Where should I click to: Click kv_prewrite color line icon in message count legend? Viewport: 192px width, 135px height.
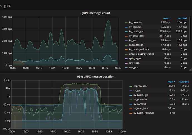click(127, 23)
